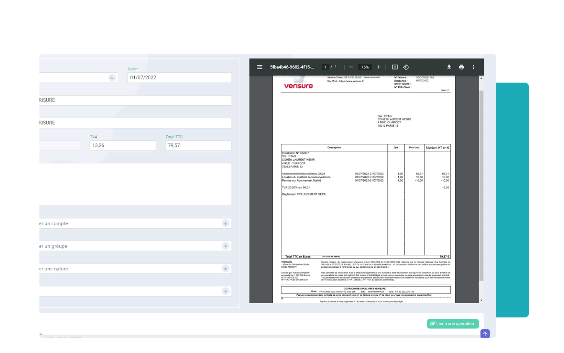Click the COORDONNEES BANCAIRES VERISURE heading
The height and width of the screenshot is (353, 564).
(x=364, y=289)
